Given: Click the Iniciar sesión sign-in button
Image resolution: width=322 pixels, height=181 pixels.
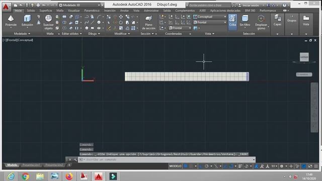Looking at the screenshot, I should click(251, 5).
